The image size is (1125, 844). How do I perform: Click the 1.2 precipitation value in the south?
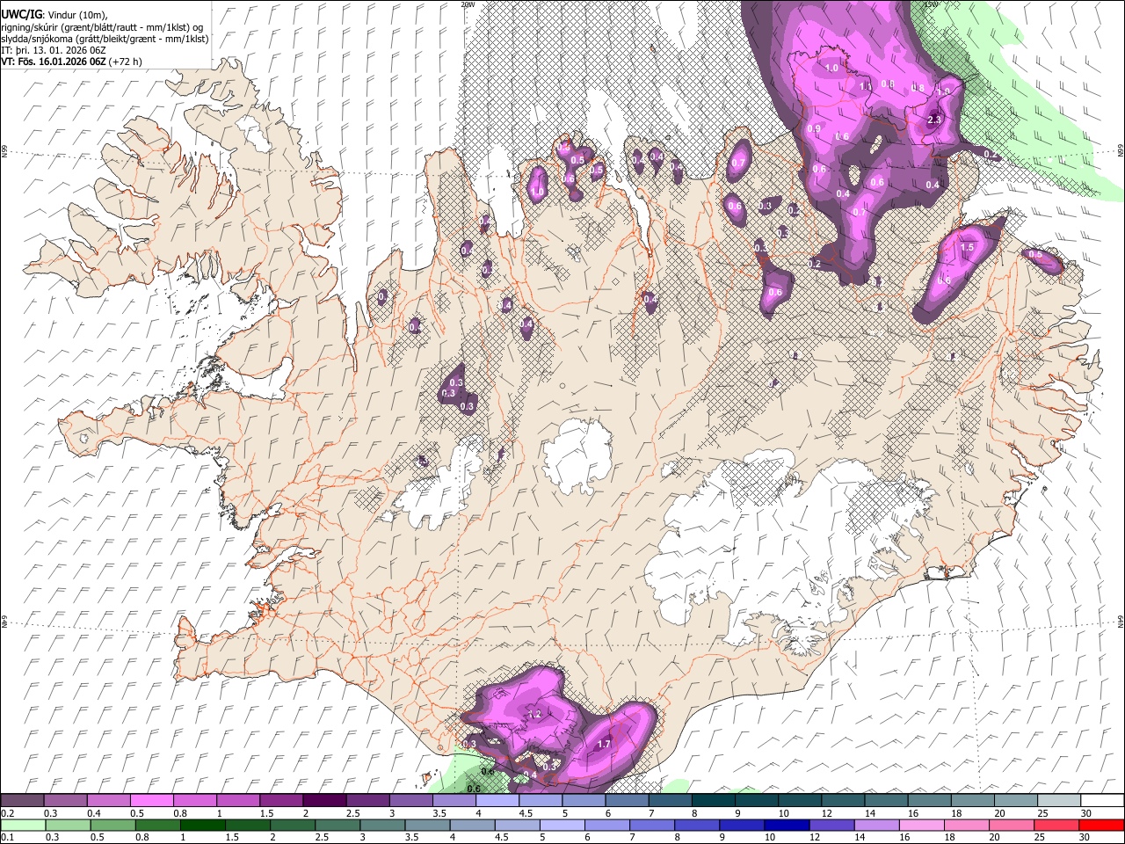click(534, 714)
